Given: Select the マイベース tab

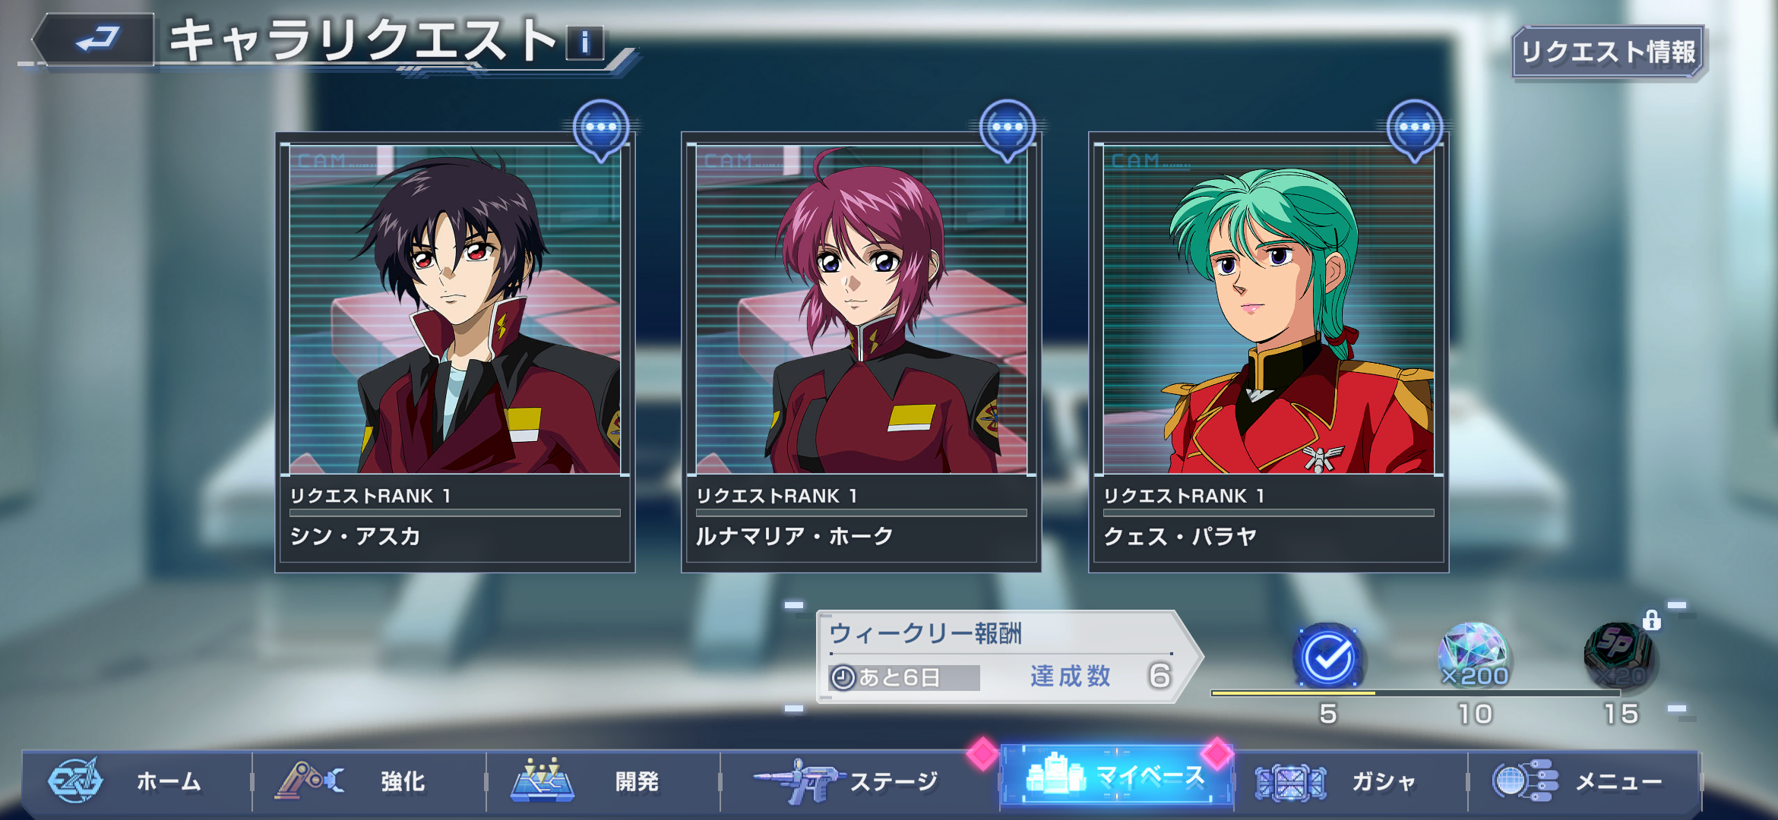Looking at the screenshot, I should [1116, 775].
